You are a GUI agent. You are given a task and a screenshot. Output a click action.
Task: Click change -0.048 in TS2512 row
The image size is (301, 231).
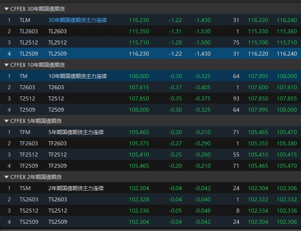coord(203,211)
